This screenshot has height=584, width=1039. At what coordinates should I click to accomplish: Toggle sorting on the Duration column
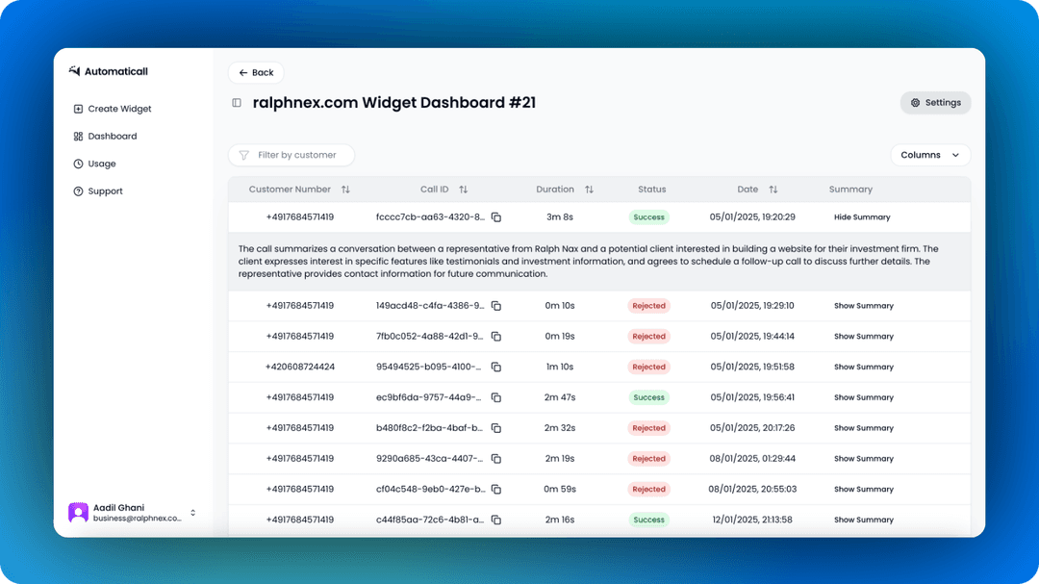(x=588, y=190)
